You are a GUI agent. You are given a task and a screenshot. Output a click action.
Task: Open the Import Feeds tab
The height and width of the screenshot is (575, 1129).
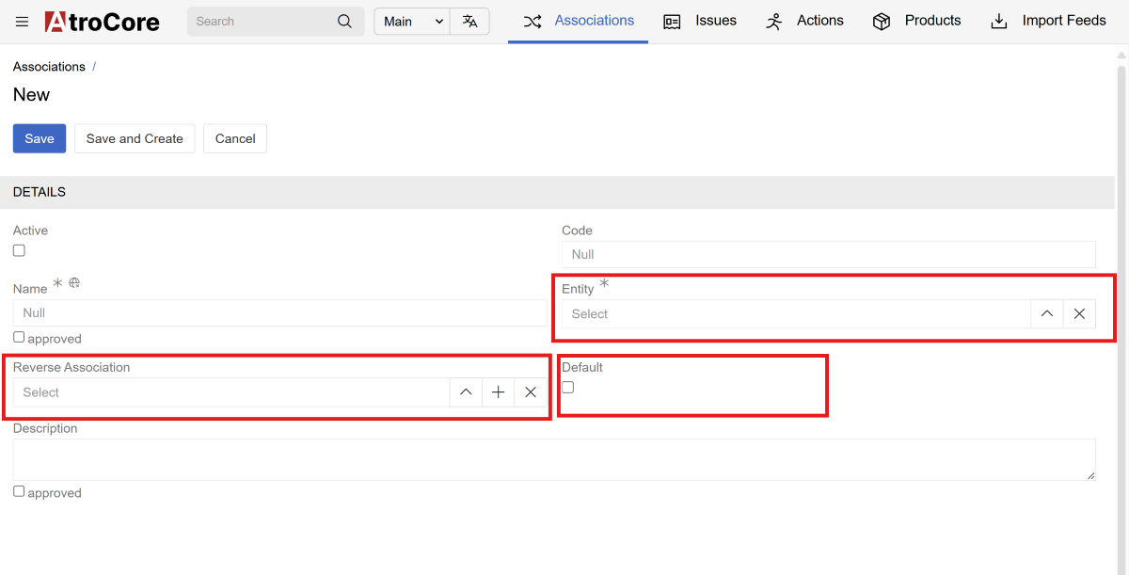coord(1049,21)
